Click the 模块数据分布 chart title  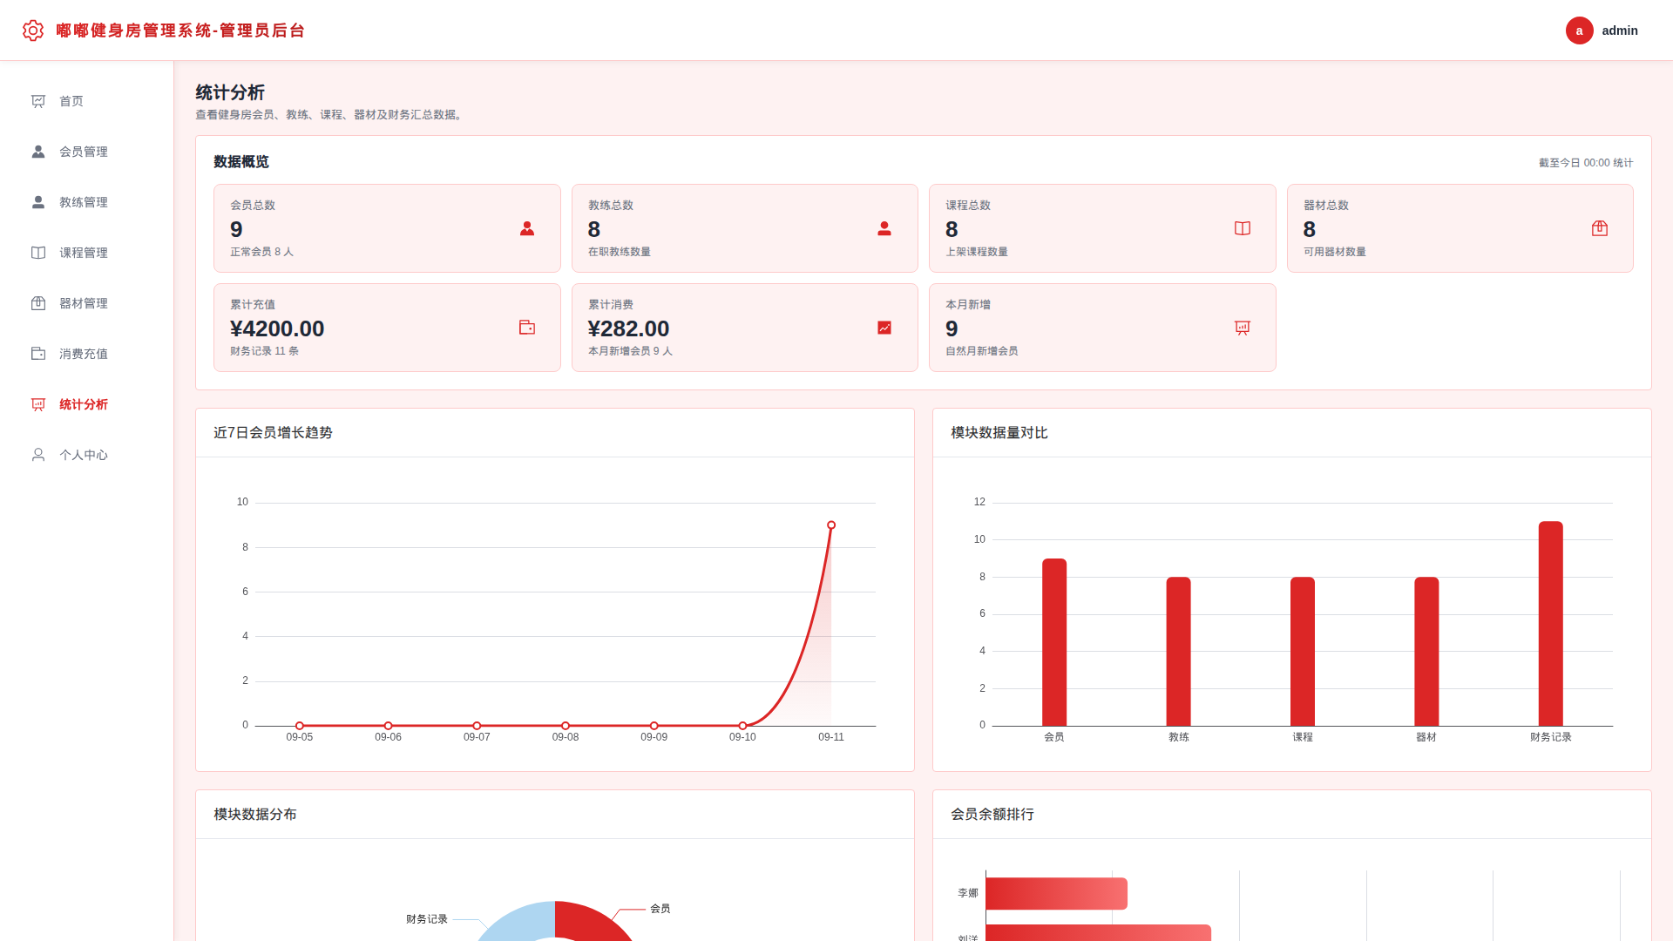click(255, 815)
